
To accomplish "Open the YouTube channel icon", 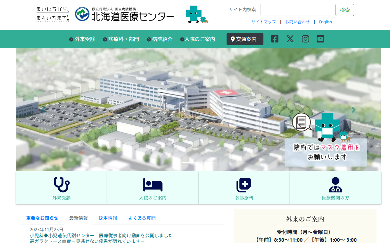I will [320, 39].
